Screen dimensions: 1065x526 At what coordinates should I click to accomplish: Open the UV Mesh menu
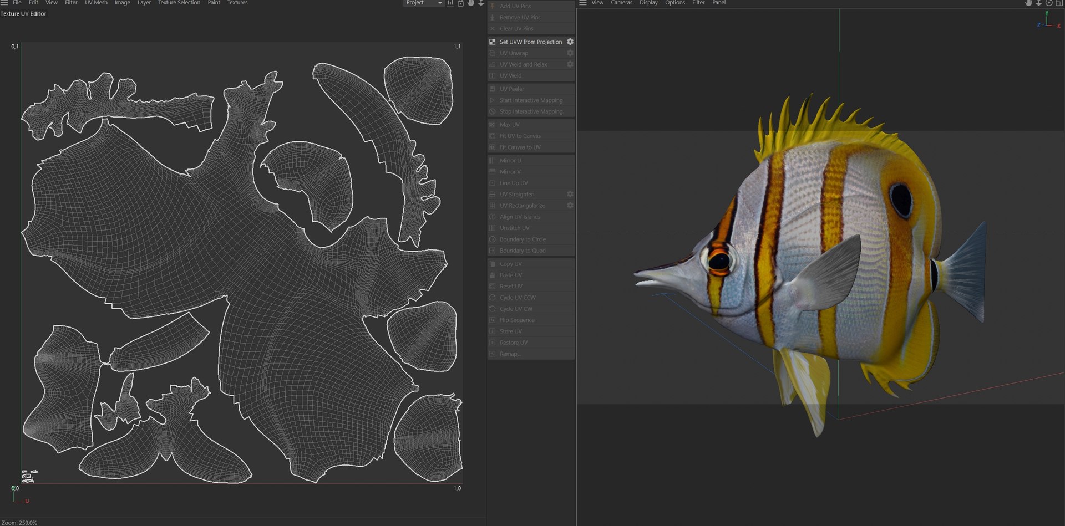pyautogui.click(x=96, y=3)
